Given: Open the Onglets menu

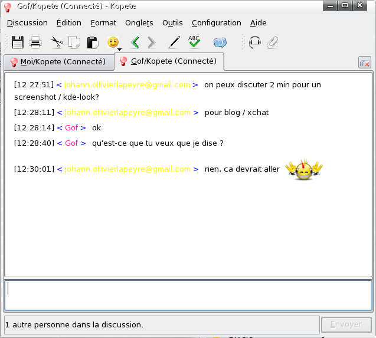Looking at the screenshot, I should [x=139, y=23].
